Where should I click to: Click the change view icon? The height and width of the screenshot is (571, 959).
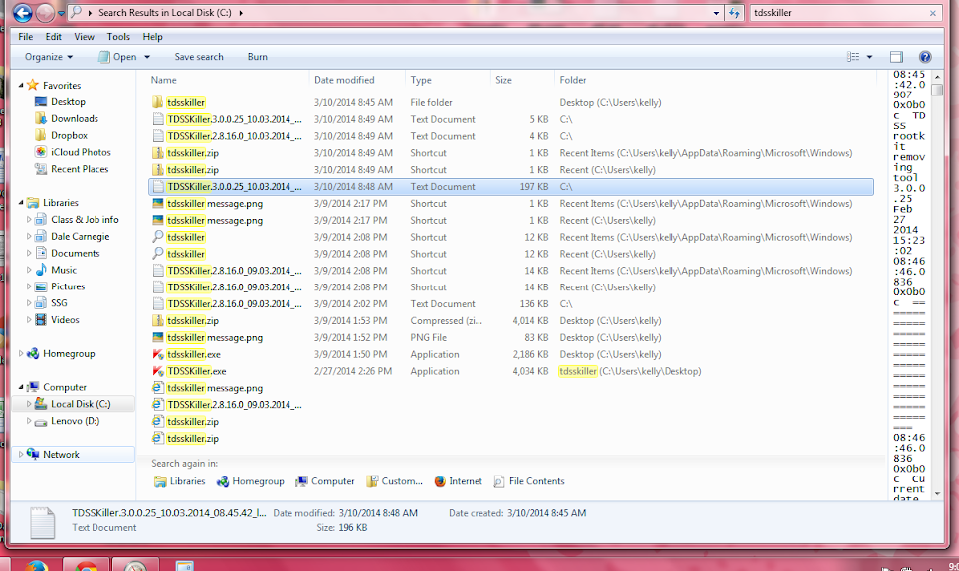tap(853, 57)
